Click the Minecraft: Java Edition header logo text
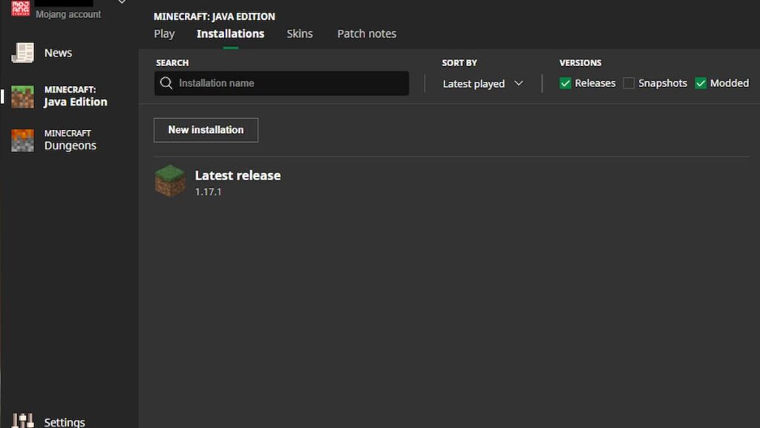The width and height of the screenshot is (760, 428). (213, 16)
